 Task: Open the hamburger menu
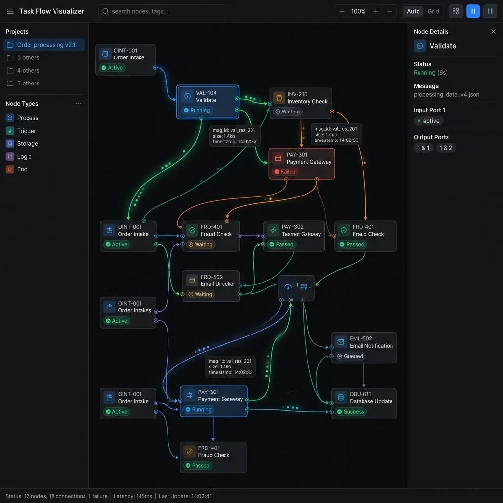(x=10, y=11)
